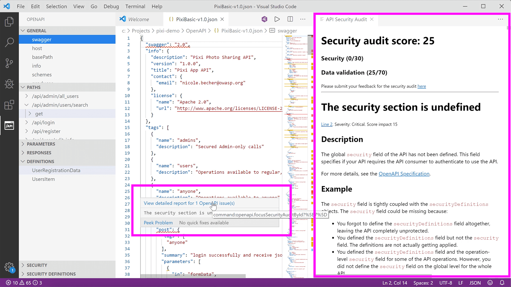Click UTF-8 encoding in status bar
Screen dimensions: 511x287
[446, 283]
